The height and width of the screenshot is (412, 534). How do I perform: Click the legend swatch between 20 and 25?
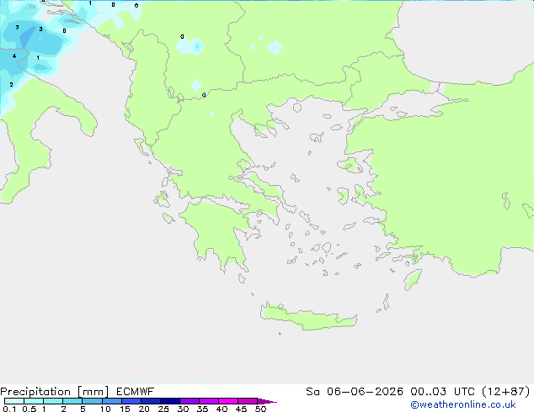coord(151,401)
